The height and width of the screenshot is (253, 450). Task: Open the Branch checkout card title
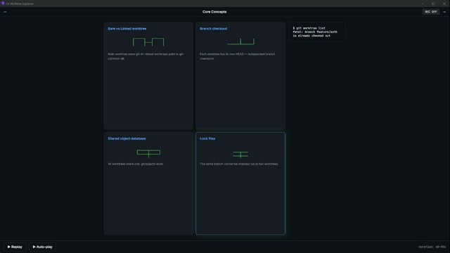pos(213,29)
